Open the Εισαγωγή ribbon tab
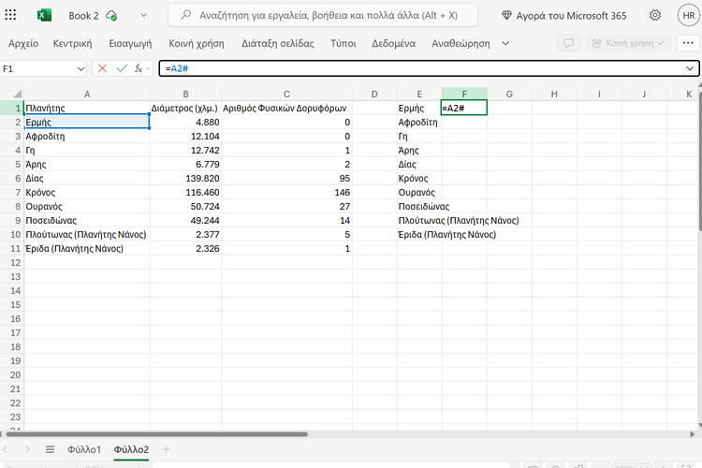 pos(130,43)
